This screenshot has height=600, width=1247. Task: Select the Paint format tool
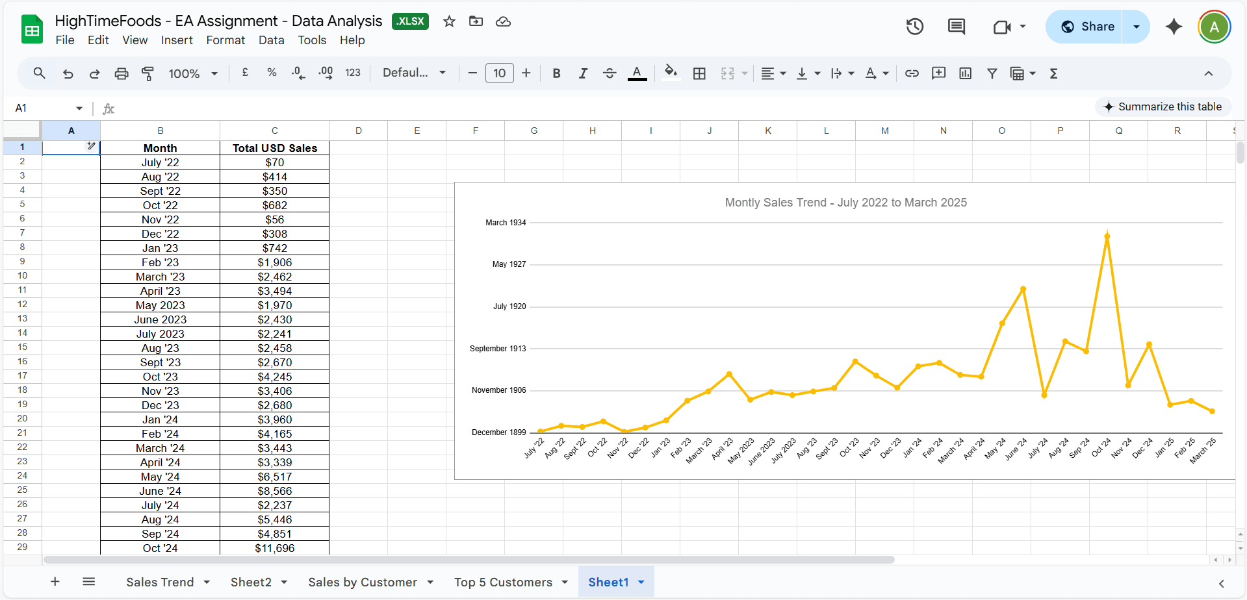click(148, 73)
